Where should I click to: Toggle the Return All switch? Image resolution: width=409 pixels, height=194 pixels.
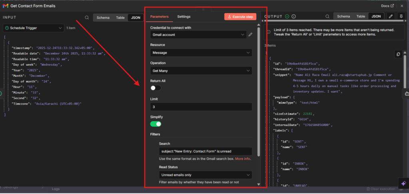pyautogui.click(x=156, y=88)
